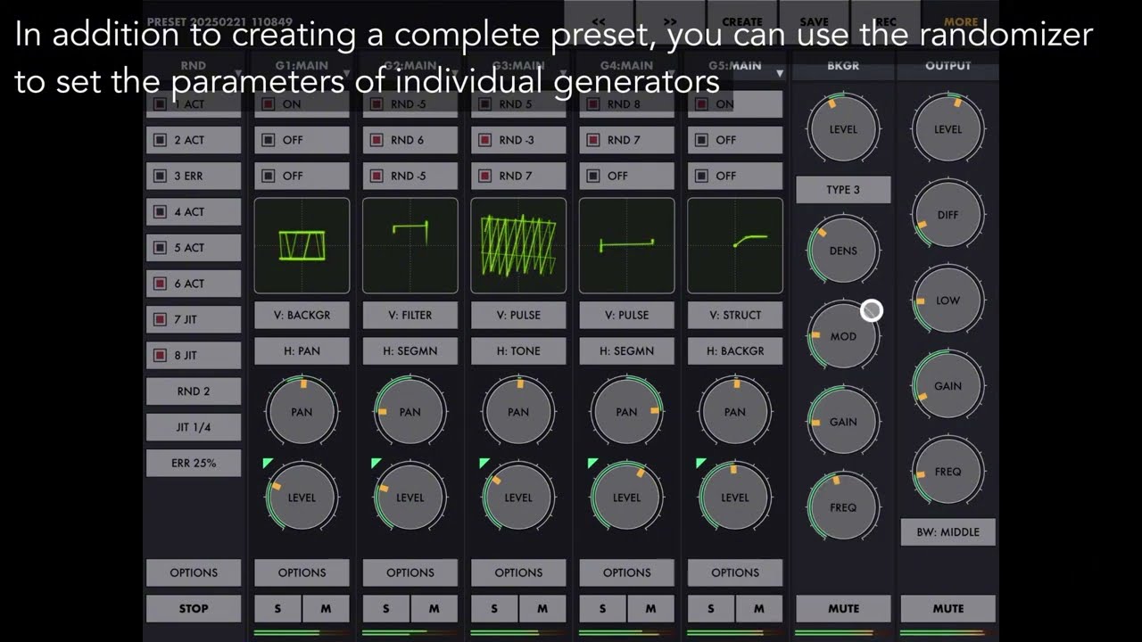Toggle the RND 7 checkbox in G4 column
Viewport: 1142px width, 642px height.
[x=593, y=140]
